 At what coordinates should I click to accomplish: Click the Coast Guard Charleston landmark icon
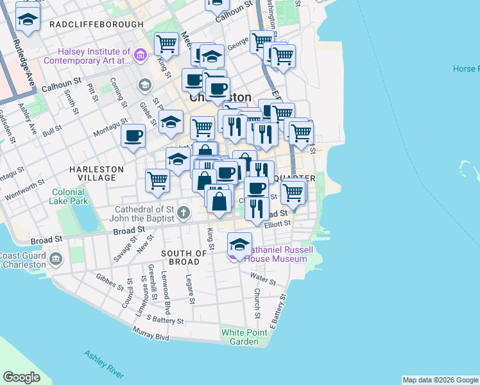56,259
